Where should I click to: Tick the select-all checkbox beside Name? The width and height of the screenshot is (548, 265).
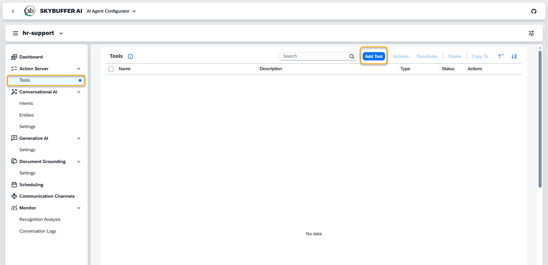point(111,69)
